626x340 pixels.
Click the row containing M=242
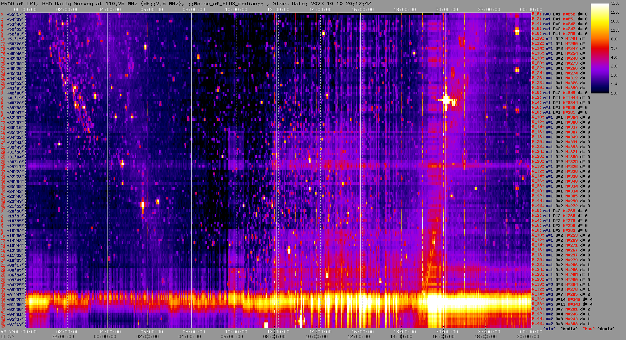560,24
